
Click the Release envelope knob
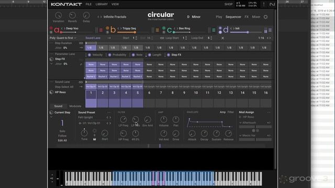[228, 134]
